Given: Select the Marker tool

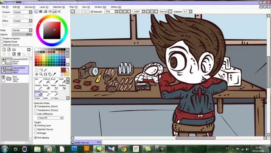Looking at the screenshot, I should click(x=38, y=87).
